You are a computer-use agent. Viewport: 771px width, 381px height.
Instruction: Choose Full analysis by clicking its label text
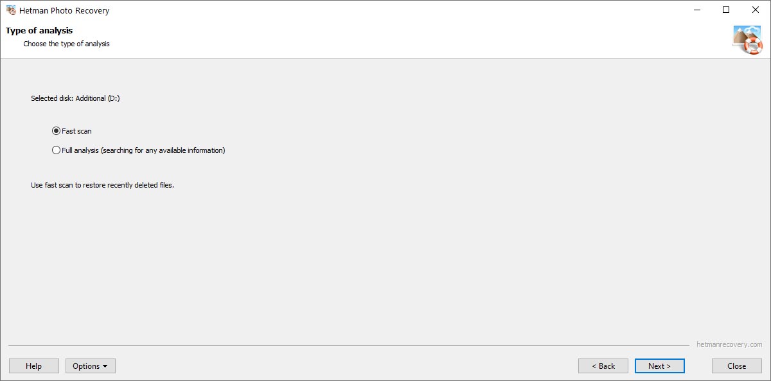[x=143, y=150]
